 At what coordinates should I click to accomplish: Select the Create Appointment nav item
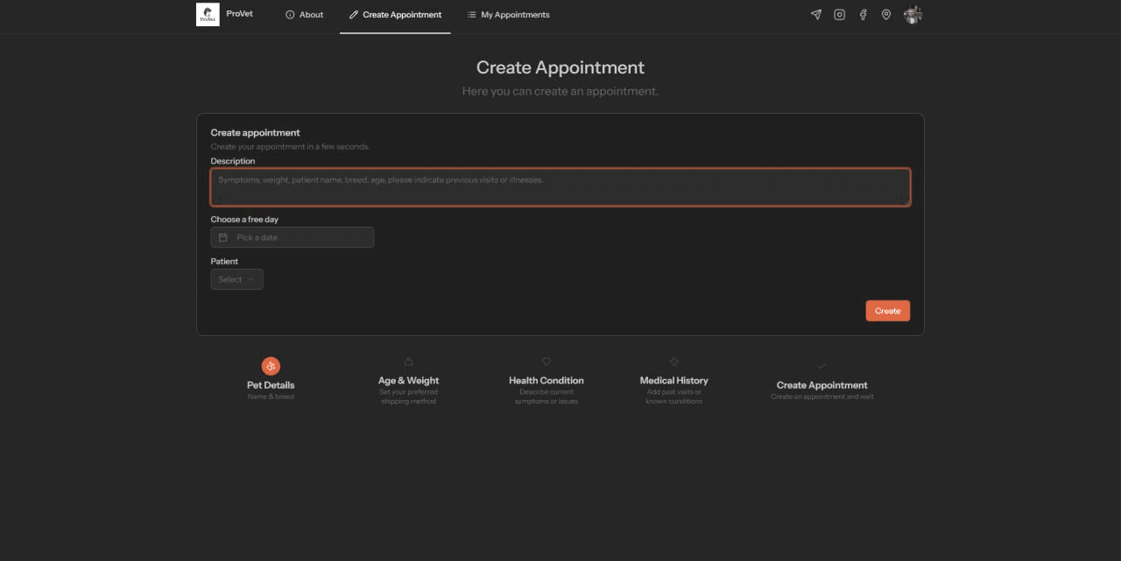395,14
